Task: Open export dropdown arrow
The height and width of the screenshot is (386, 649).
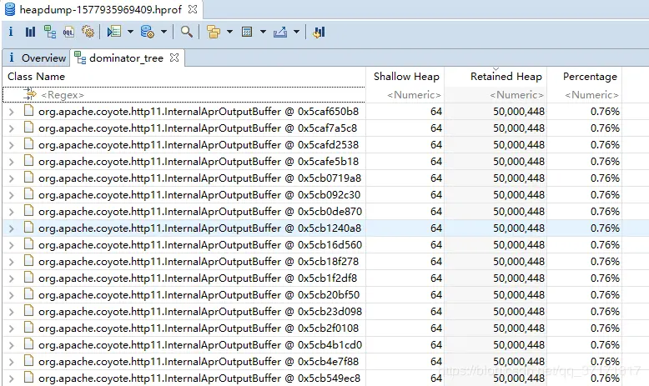Action: coord(296,32)
